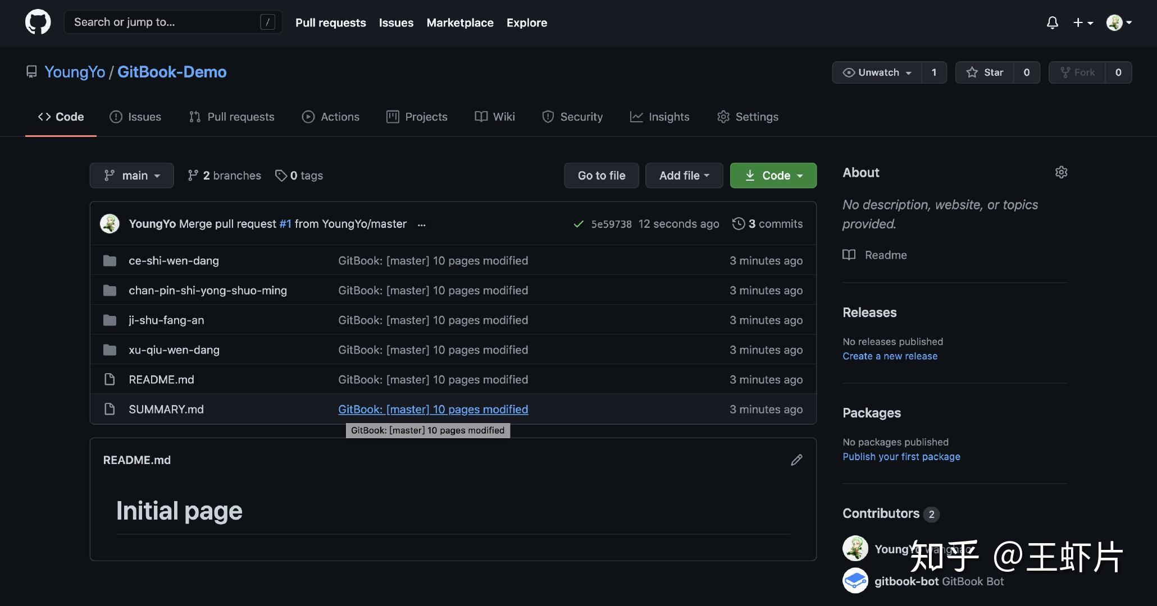Screen dimensions: 1157x606
Task: Click Go to file button
Action: pos(601,176)
